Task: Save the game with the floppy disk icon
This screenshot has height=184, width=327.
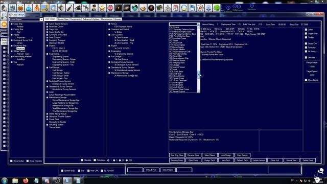Action: point(192,8)
